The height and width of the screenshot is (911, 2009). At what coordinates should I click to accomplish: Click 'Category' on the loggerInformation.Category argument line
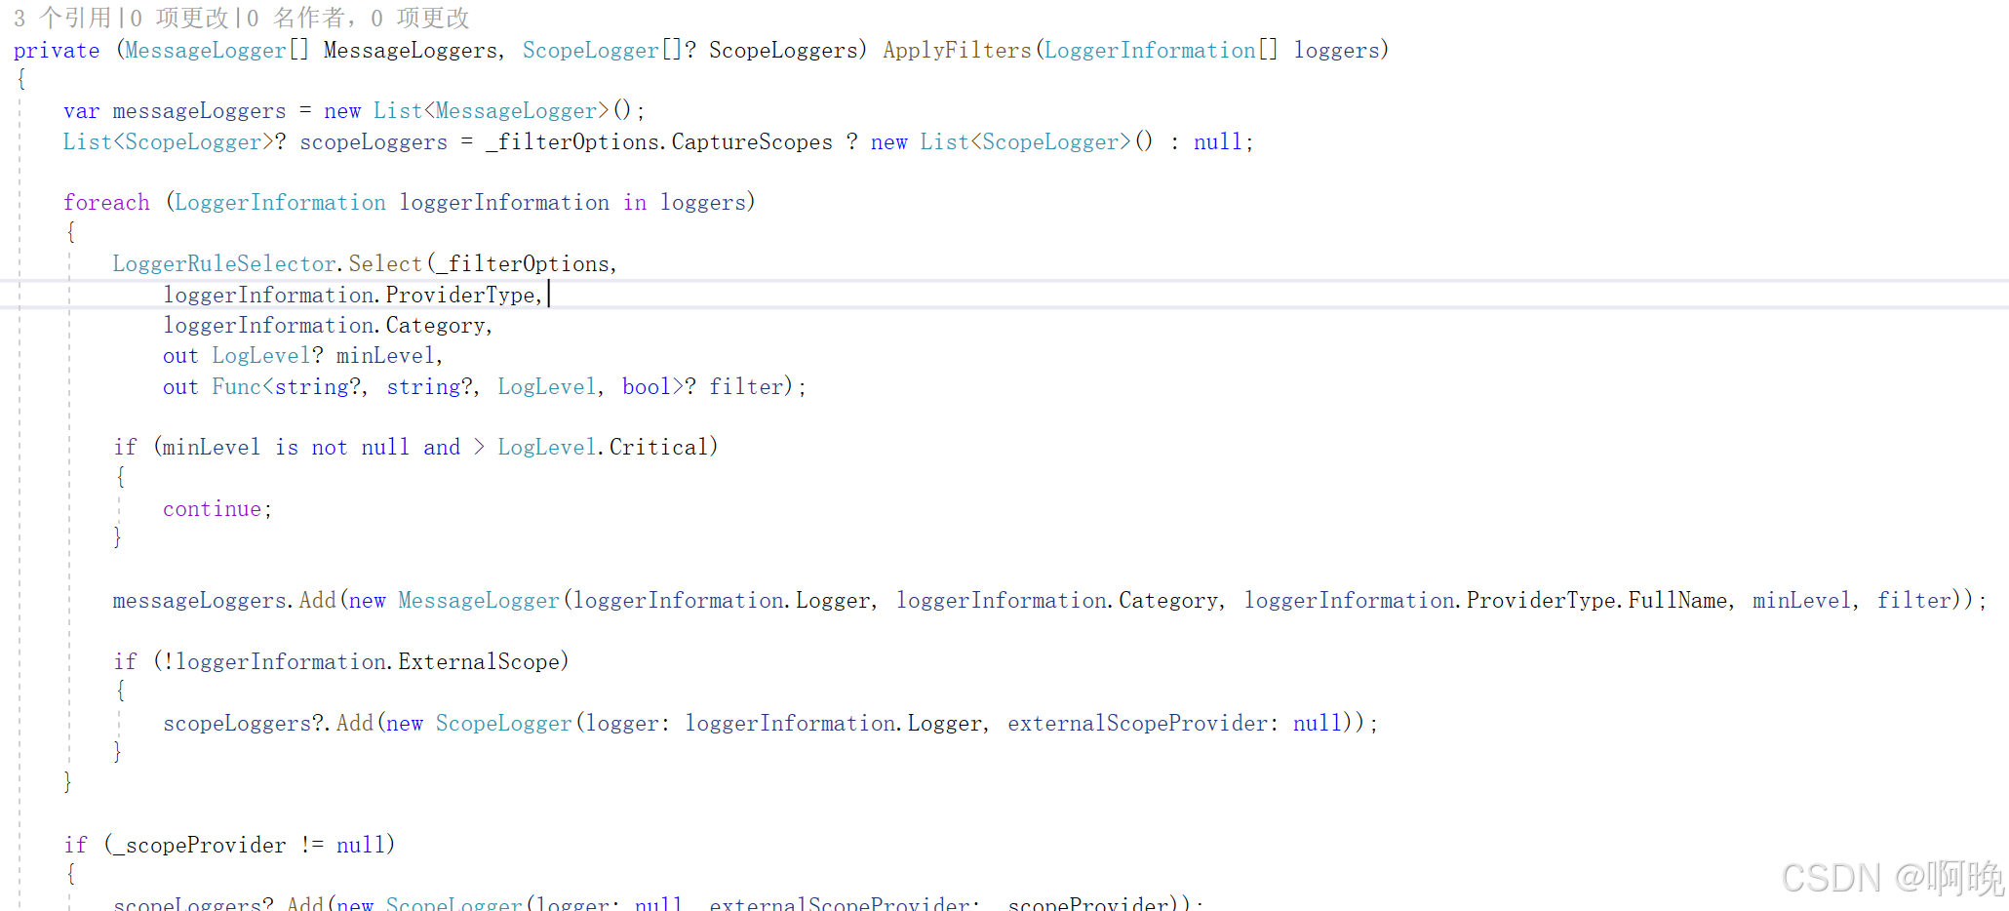[x=435, y=326]
